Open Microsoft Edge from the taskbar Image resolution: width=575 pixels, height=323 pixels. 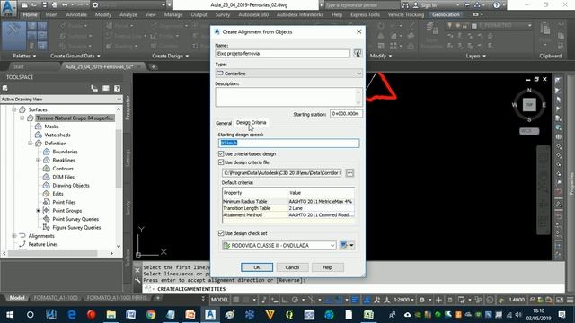72,315
